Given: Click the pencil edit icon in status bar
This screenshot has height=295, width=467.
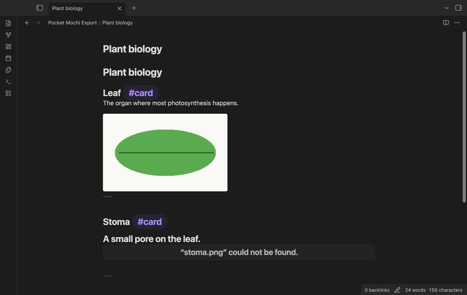Looking at the screenshot, I should [397, 290].
